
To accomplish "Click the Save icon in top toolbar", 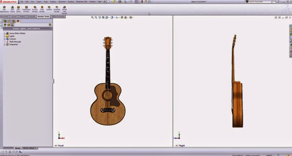I will [120, 2].
